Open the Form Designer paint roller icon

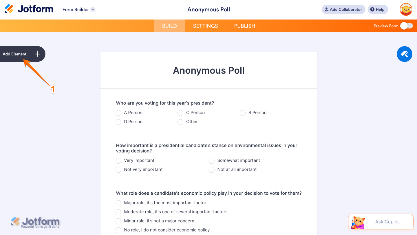[x=405, y=54]
